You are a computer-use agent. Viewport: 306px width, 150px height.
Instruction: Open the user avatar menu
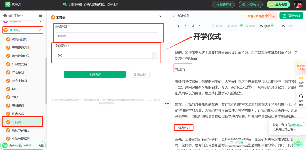[298, 4]
